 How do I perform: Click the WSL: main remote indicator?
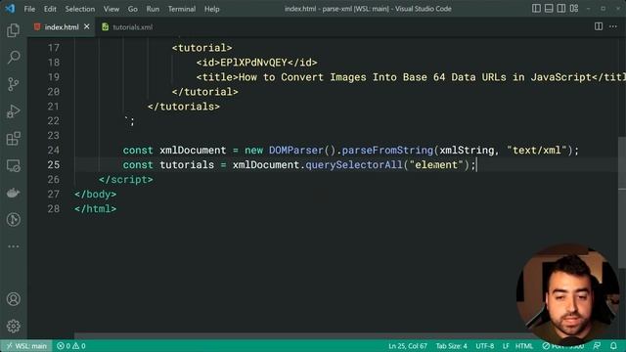click(26, 345)
